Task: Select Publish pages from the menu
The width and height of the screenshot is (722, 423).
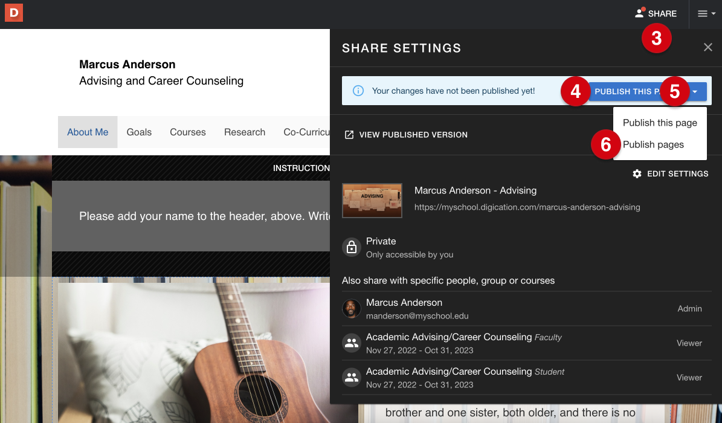Action: click(653, 144)
